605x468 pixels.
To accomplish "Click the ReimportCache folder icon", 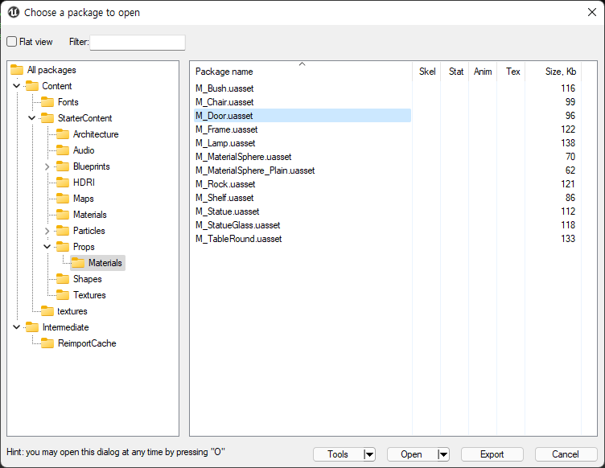I will [47, 343].
